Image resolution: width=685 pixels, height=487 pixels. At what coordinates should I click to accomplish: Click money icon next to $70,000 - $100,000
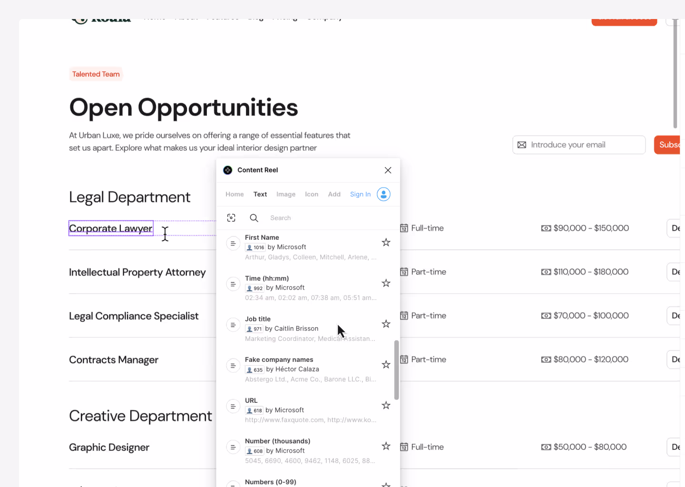click(546, 316)
